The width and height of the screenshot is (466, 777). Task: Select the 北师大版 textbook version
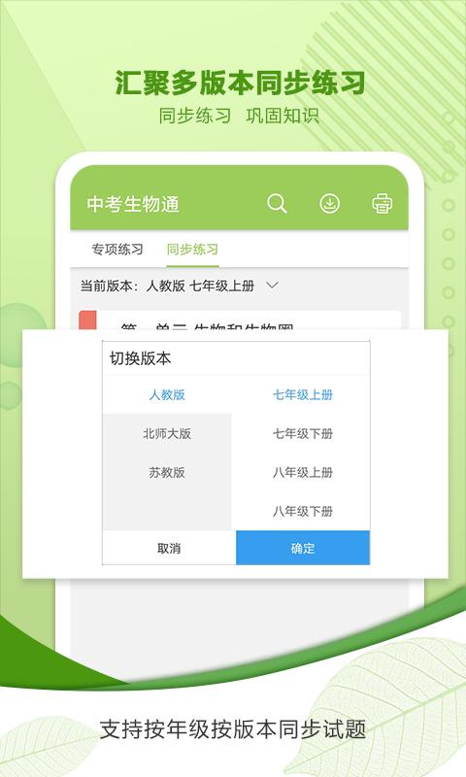pyautogui.click(x=167, y=433)
